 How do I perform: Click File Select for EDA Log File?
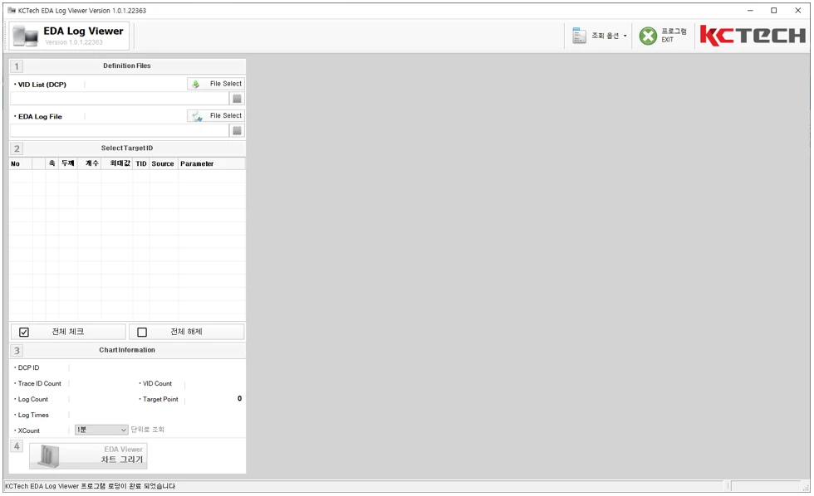[216, 116]
